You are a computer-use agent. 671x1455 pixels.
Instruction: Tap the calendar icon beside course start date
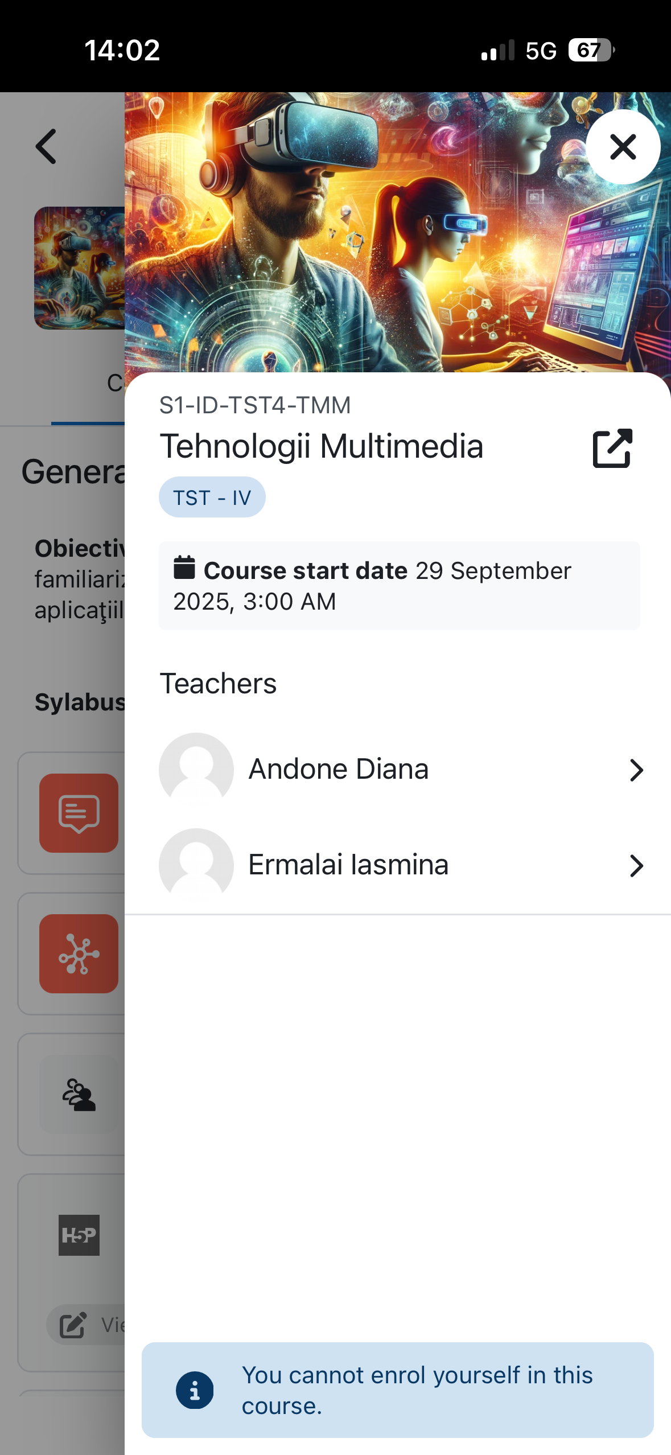pyautogui.click(x=184, y=568)
